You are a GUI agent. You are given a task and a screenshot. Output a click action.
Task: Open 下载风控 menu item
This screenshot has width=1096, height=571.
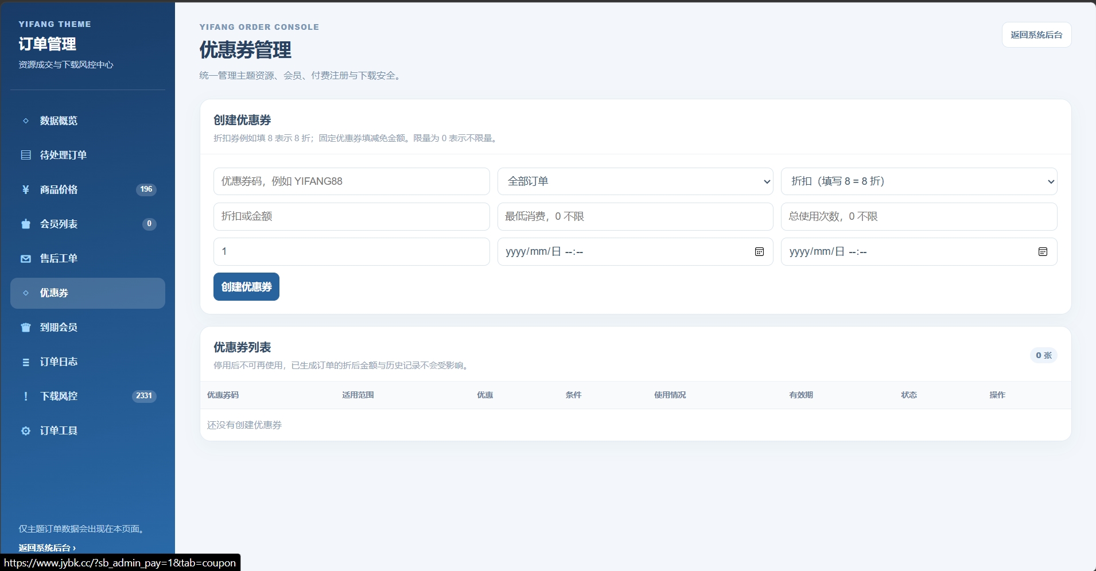coord(88,396)
